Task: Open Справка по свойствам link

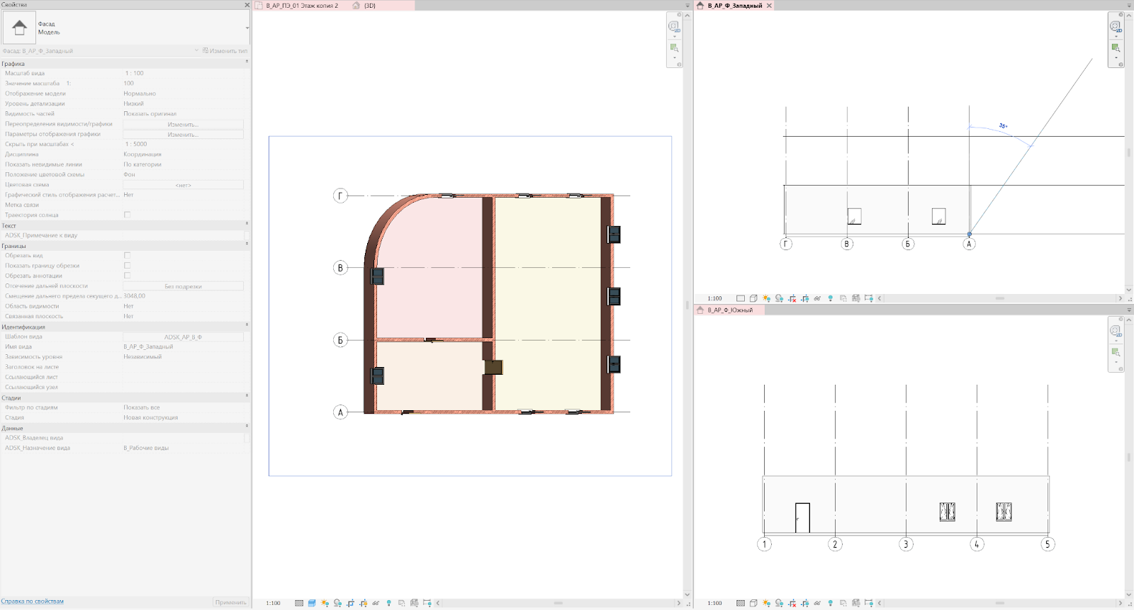Action: 33,601
